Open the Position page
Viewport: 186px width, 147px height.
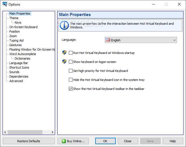click(15, 31)
